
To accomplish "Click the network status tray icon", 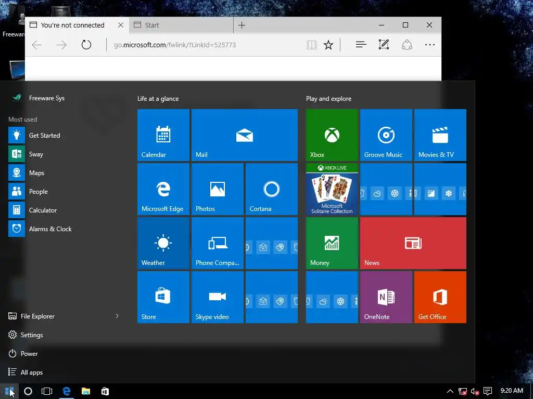I will click(x=462, y=392).
